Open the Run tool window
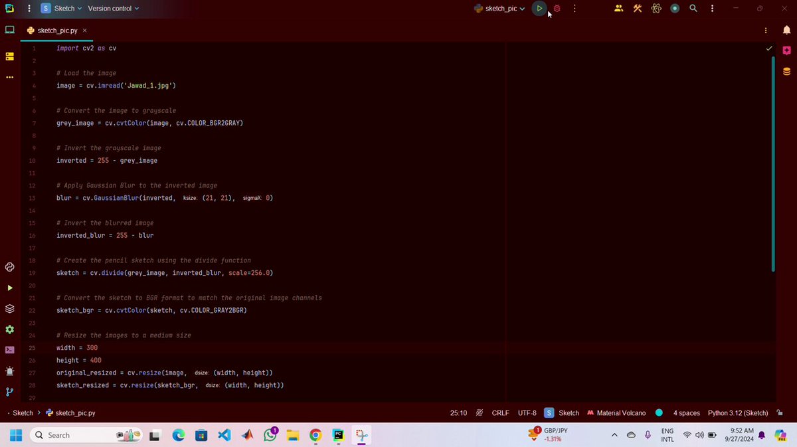Image resolution: width=797 pixels, height=447 pixels. [x=10, y=288]
